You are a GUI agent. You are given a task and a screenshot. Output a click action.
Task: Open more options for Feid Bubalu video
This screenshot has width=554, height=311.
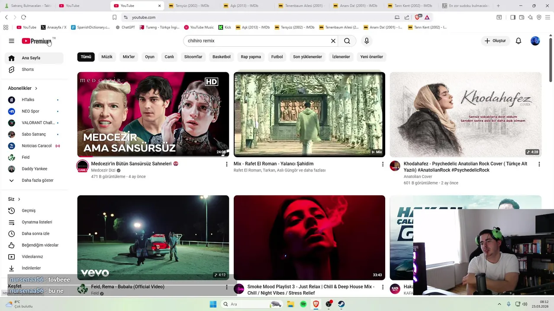(227, 287)
